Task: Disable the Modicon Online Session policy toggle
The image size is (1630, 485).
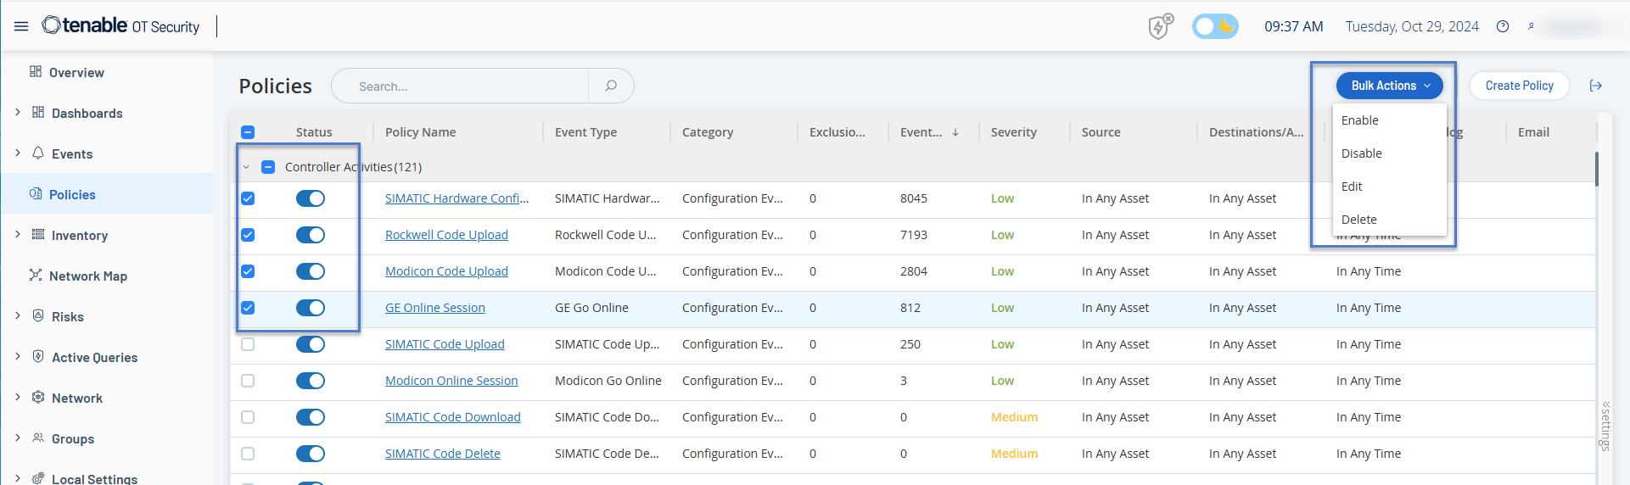Action: click(311, 381)
